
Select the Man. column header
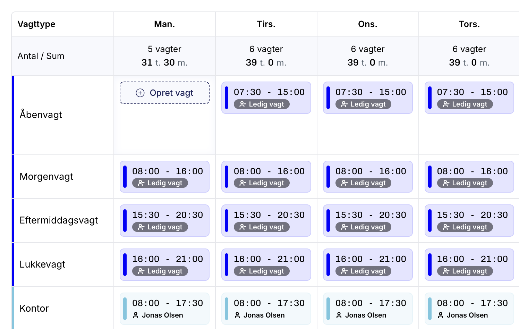tap(164, 24)
